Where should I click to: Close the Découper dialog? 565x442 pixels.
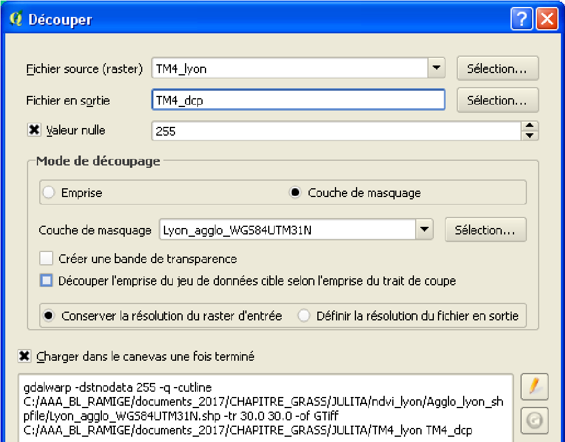(x=547, y=19)
